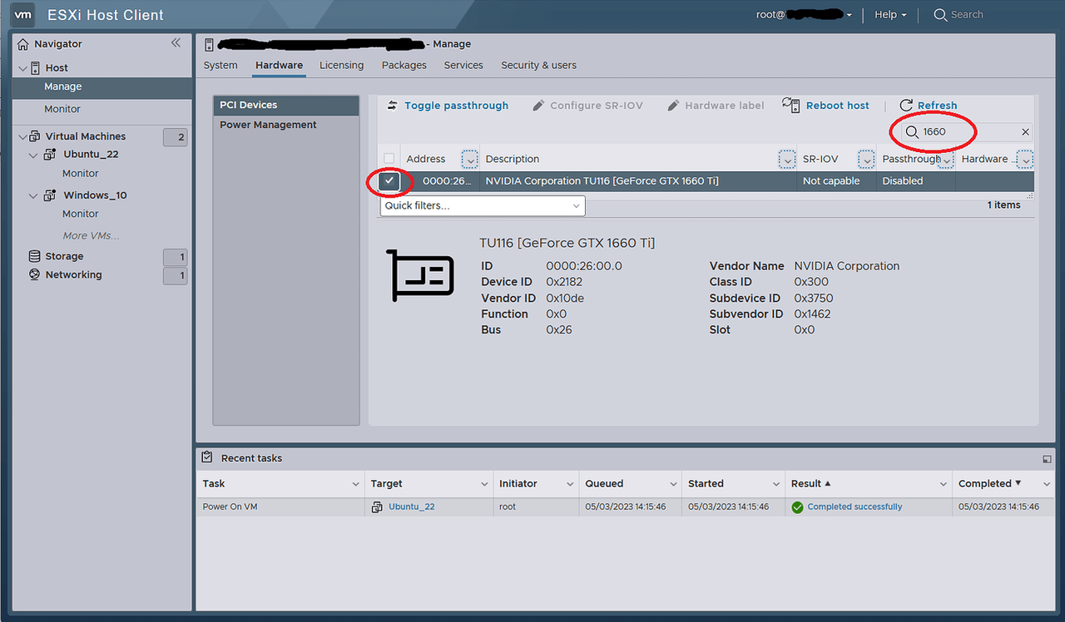The image size is (1065, 622).
Task: Open the Quick filters dropdown
Action: (483, 205)
